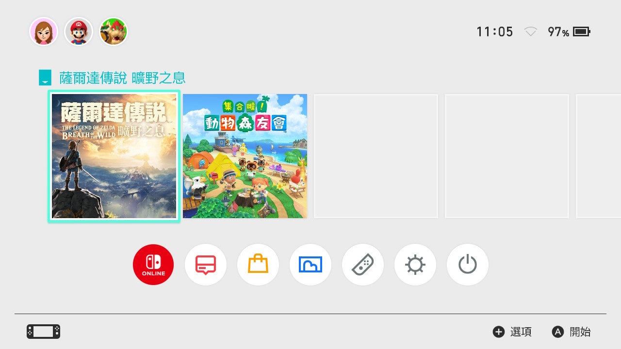Screen dimensions: 621x349
Task: Open System Settings gear icon
Action: click(x=415, y=265)
